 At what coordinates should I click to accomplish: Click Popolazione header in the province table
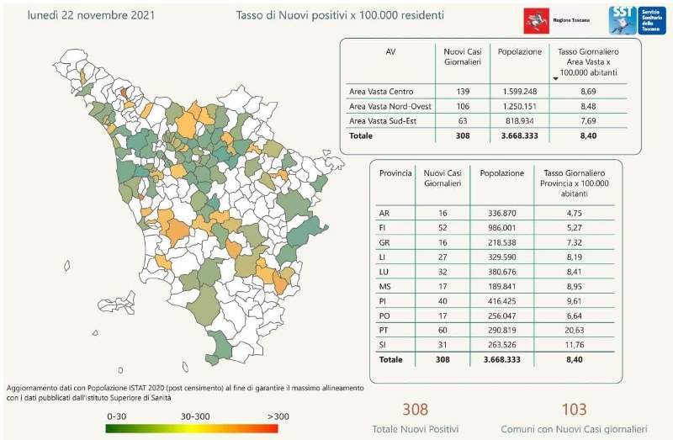500,172
